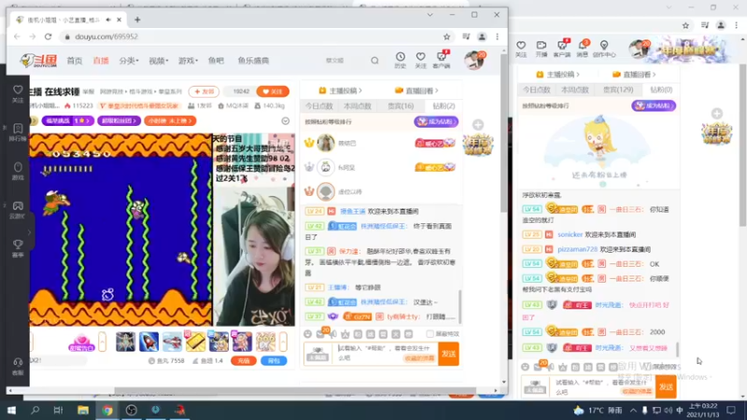Click 成为钻粉 button in background window

point(654,105)
